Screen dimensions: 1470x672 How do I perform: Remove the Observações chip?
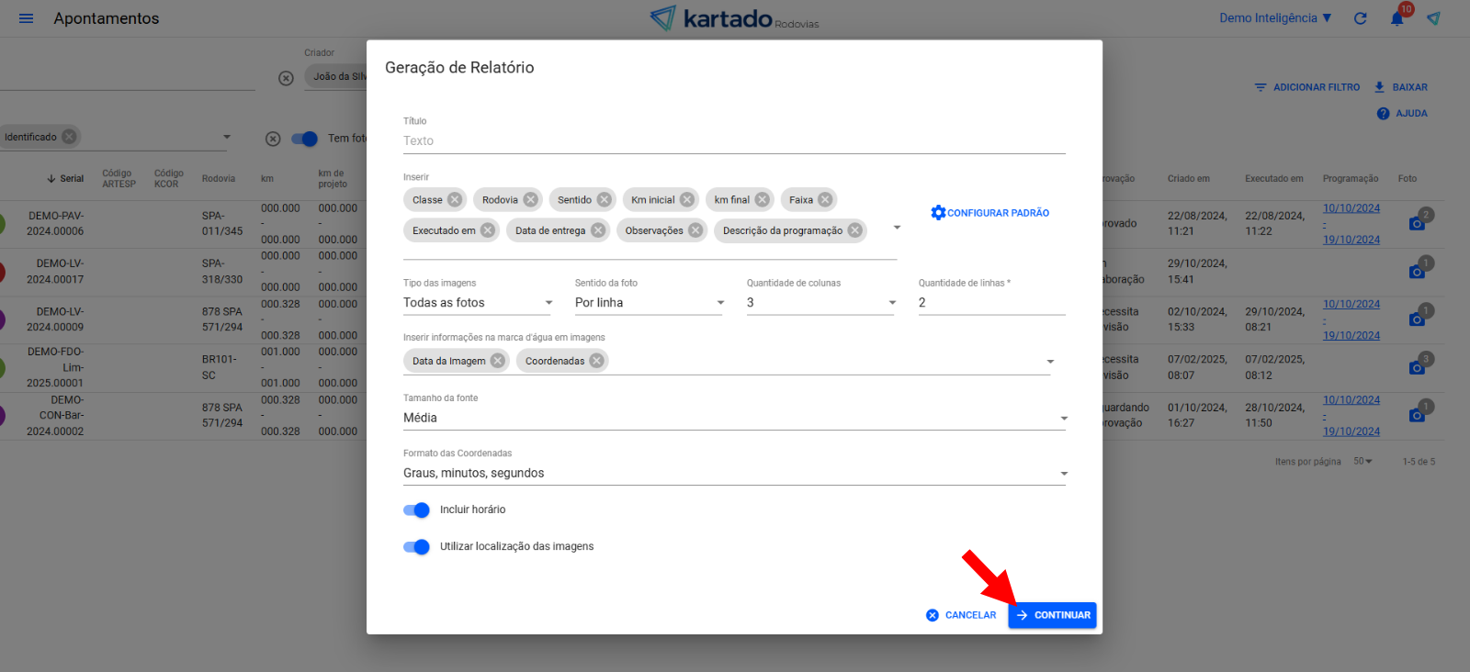coord(695,230)
